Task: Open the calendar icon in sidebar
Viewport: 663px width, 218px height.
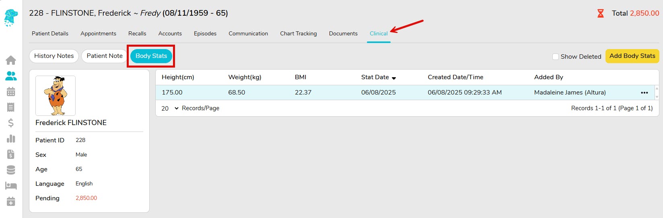Action: 11,91
